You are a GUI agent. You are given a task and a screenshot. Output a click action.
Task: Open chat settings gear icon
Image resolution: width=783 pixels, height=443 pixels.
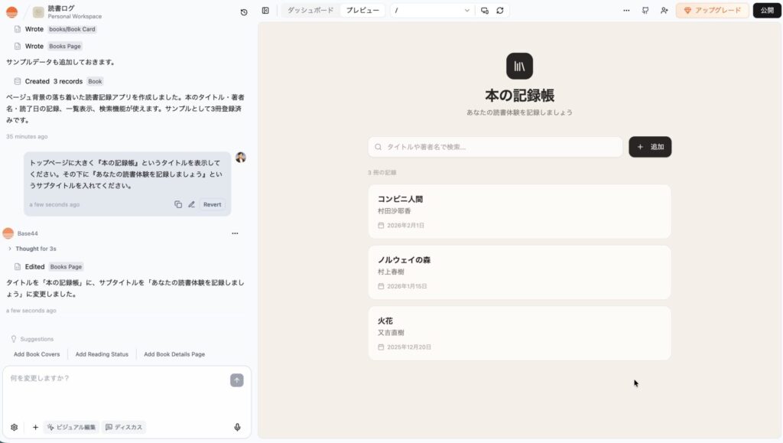point(14,427)
